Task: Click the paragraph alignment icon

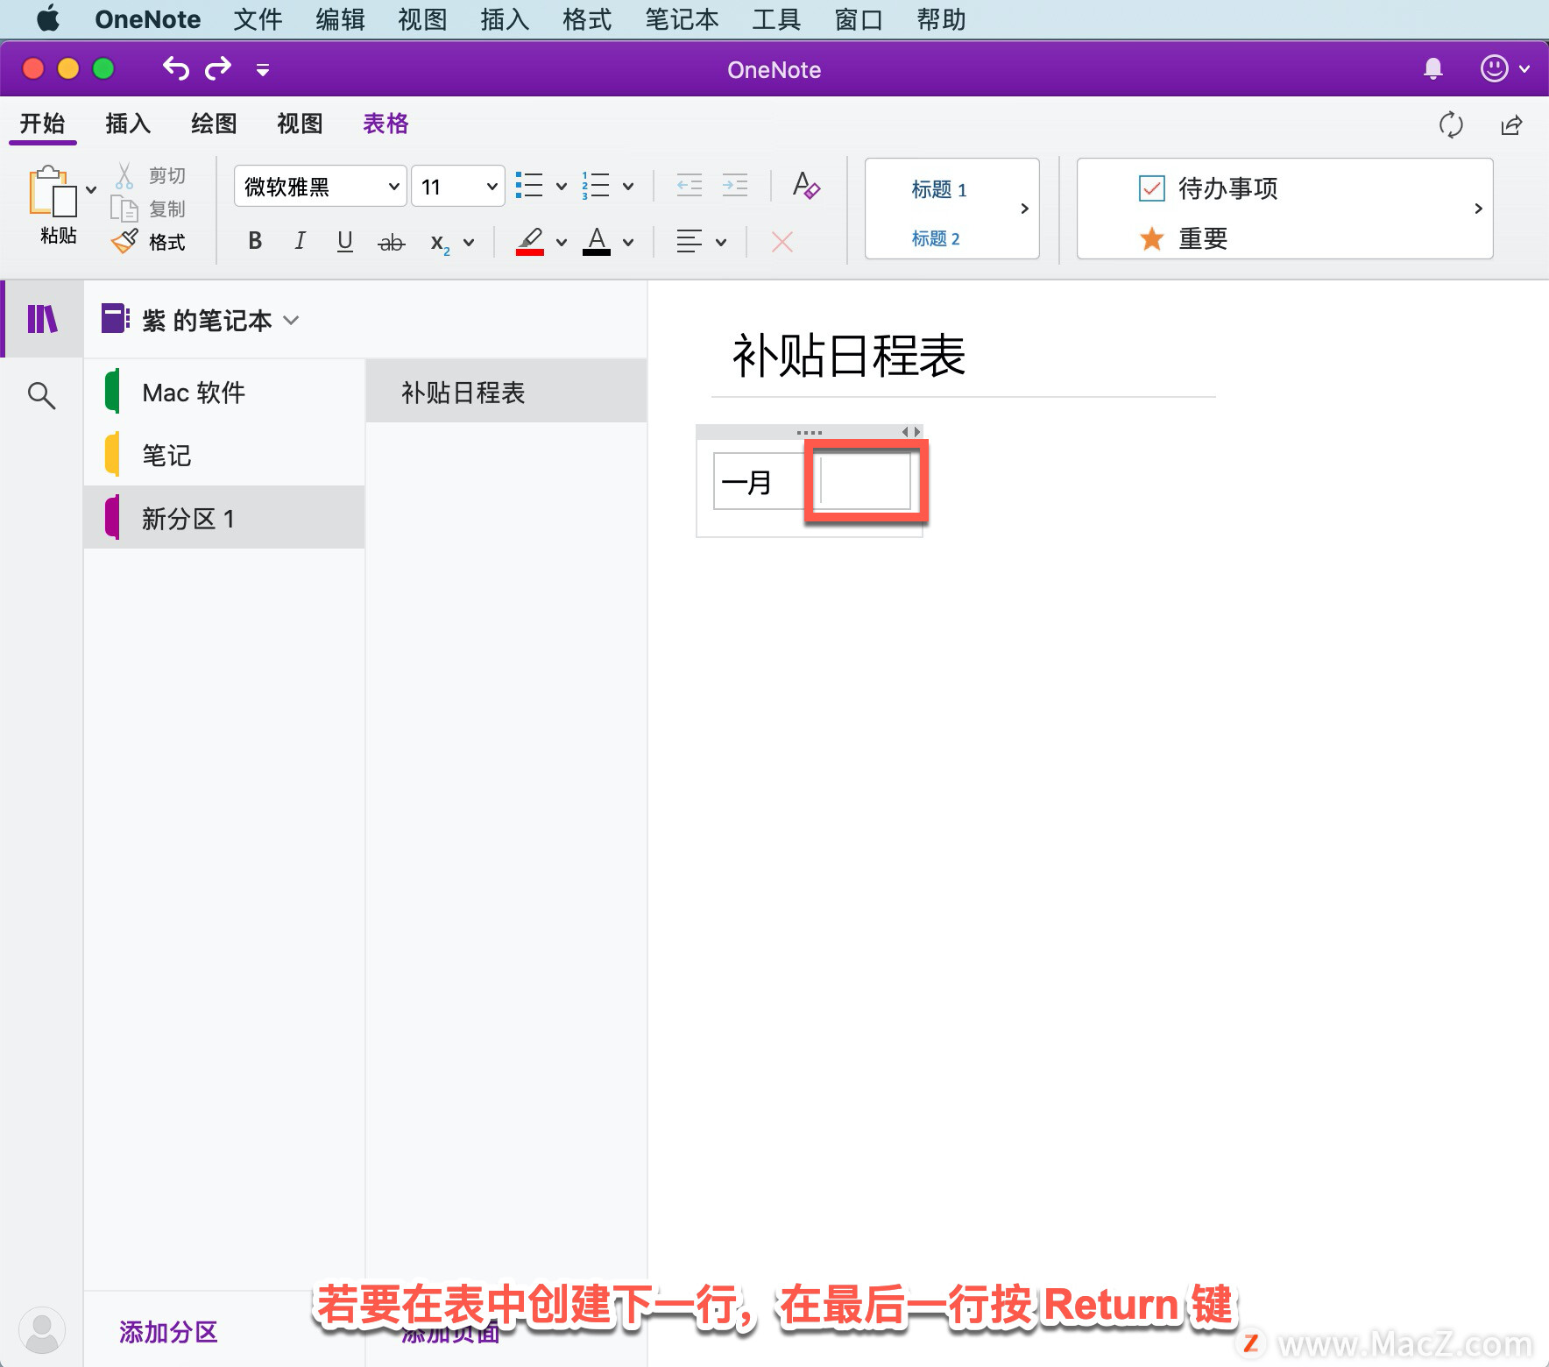Action: click(x=690, y=242)
